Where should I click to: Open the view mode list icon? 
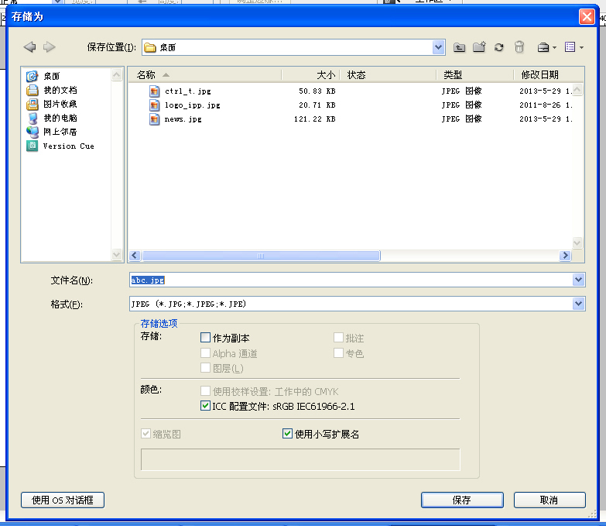pyautogui.click(x=570, y=47)
